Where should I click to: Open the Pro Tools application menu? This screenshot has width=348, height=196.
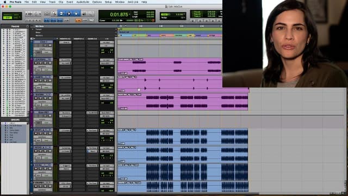tap(16, 2)
